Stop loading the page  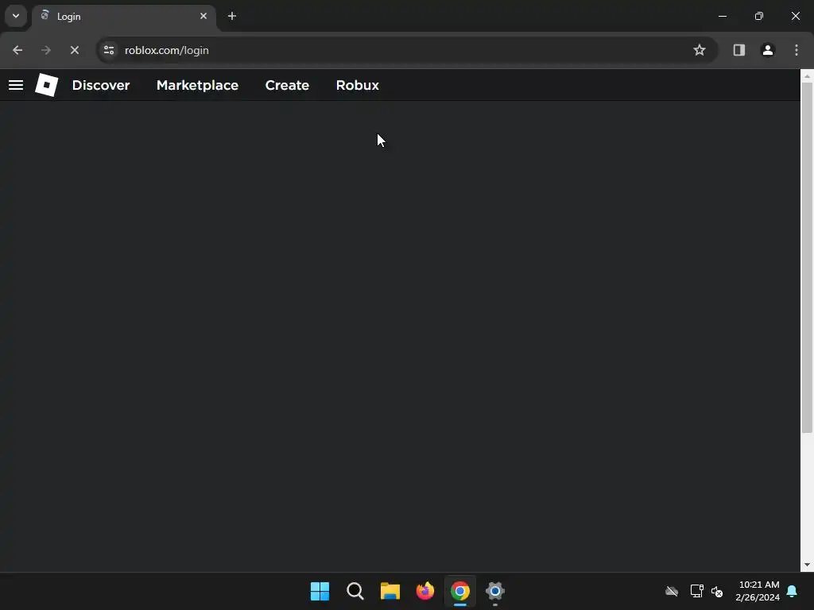pos(74,50)
